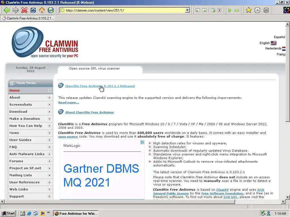Open History clock icon
Viewport: 290px width, 217px height.
[x=257, y=10]
